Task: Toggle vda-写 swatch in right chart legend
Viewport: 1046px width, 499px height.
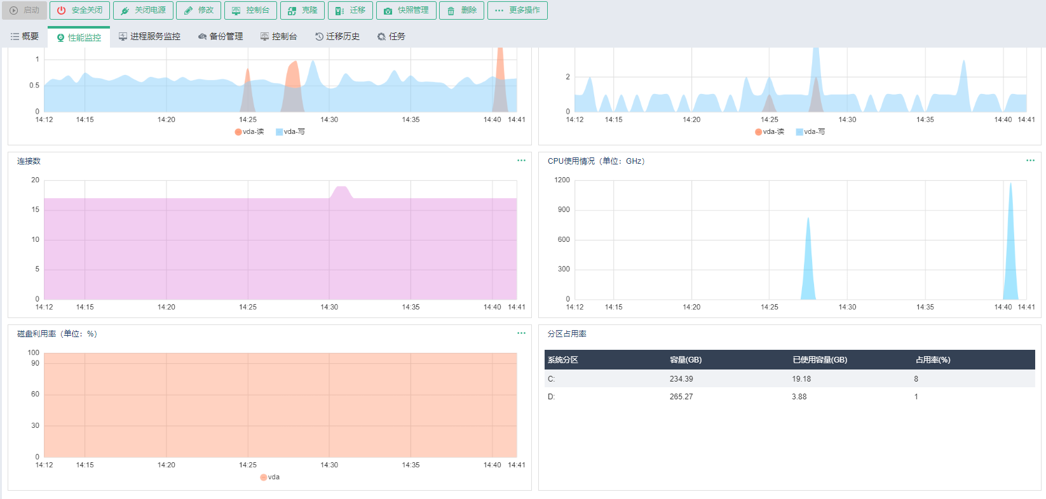Action: pyautogui.click(x=799, y=132)
